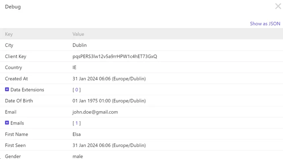The height and width of the screenshot is (159, 283).
Task: Click the Dublin city value
Action: [80, 45]
